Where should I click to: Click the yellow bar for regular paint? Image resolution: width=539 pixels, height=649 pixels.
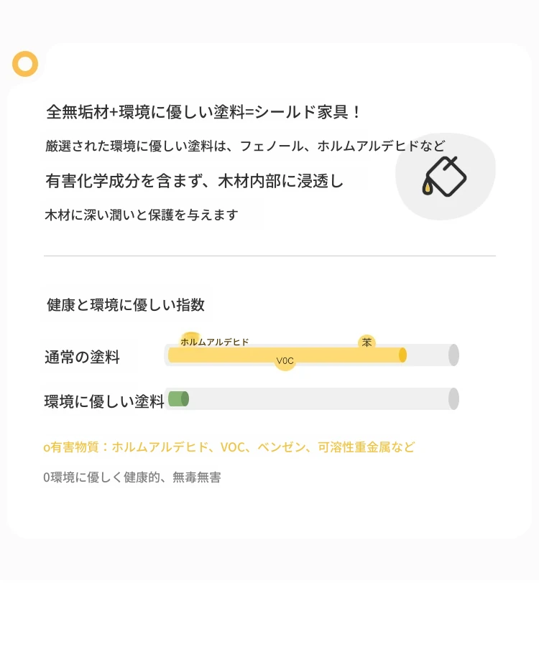287,355
